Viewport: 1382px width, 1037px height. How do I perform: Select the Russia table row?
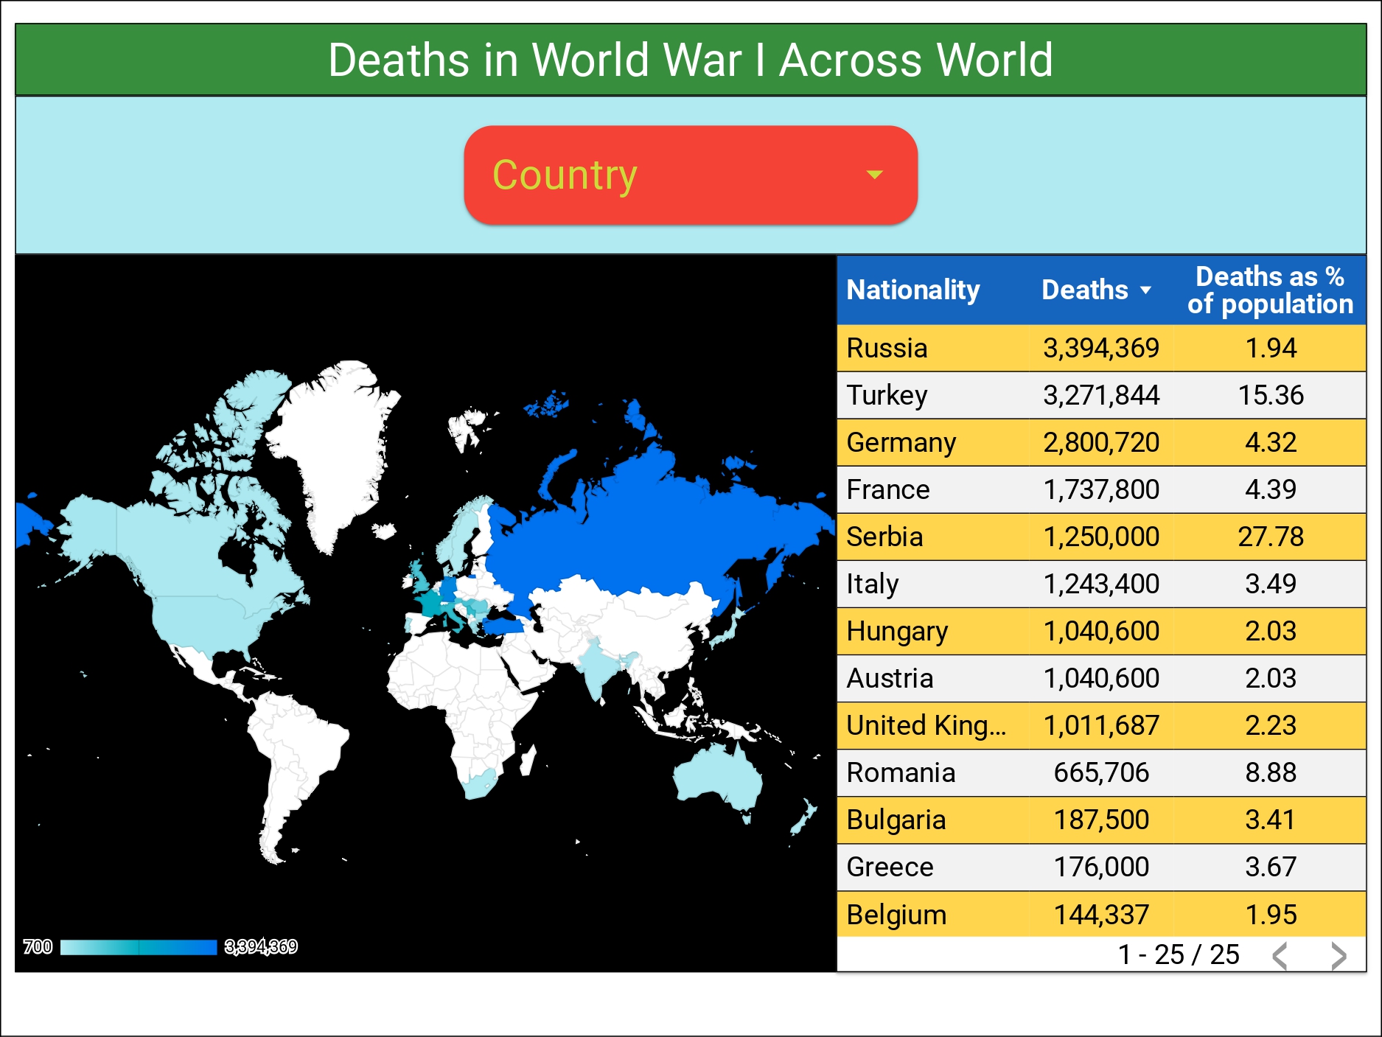click(1101, 348)
